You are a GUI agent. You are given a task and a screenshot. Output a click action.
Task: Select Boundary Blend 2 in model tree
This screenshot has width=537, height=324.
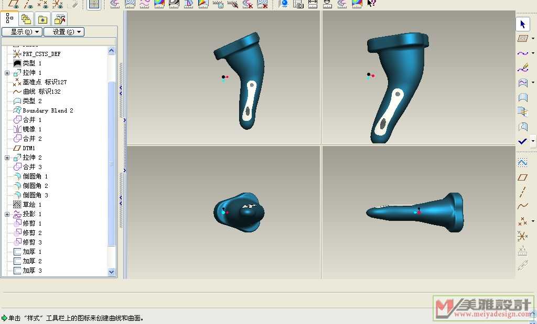48,110
